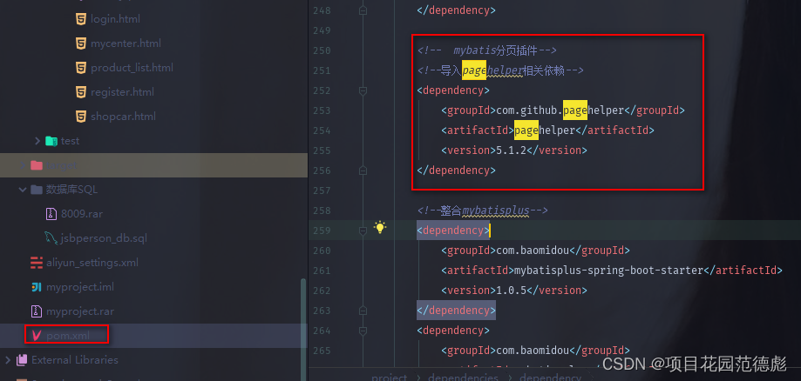Screen dimensions: 801x381
Task: Select myproject.iml file
Action: coord(79,287)
